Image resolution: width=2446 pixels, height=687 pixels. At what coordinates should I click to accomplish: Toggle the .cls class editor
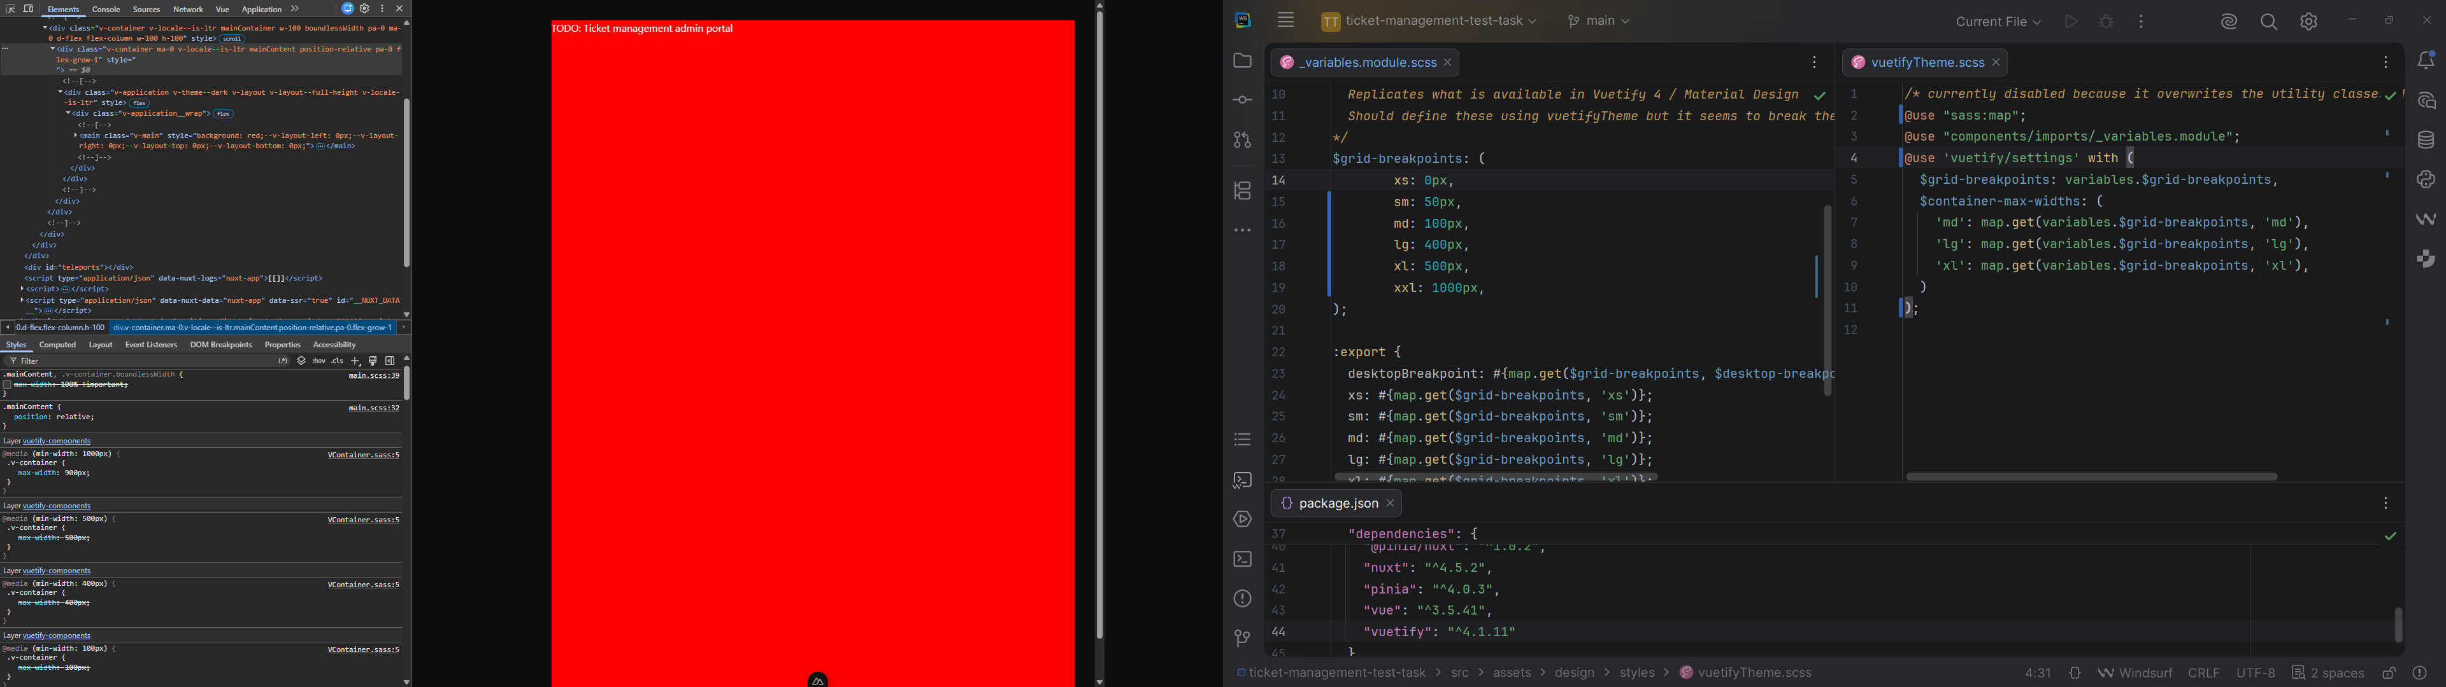point(337,361)
